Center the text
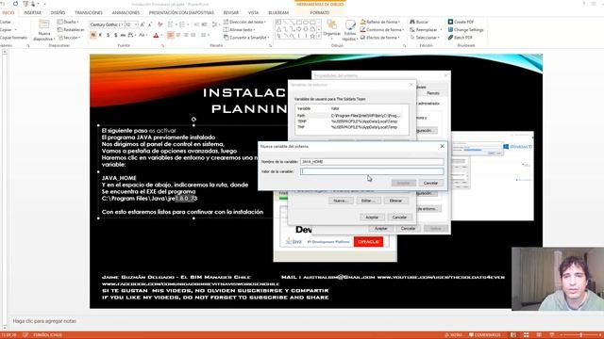The width and height of the screenshot is (604, 339). pos(178,35)
